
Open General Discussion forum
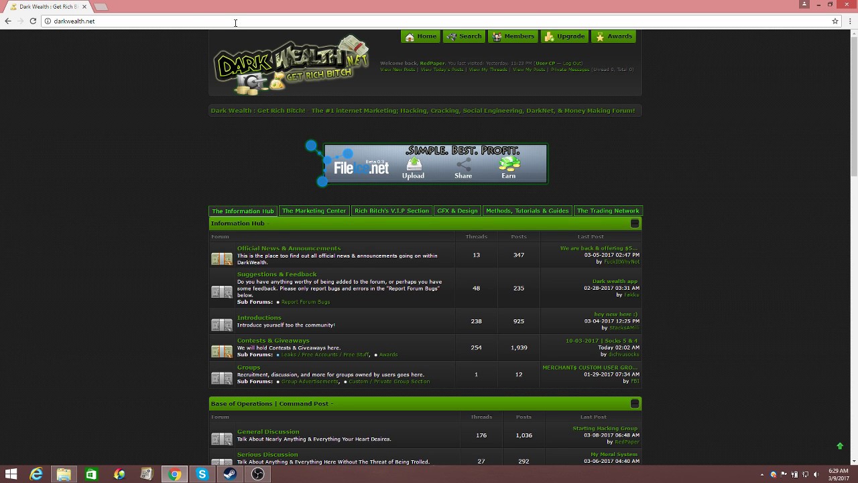pyautogui.click(x=268, y=432)
